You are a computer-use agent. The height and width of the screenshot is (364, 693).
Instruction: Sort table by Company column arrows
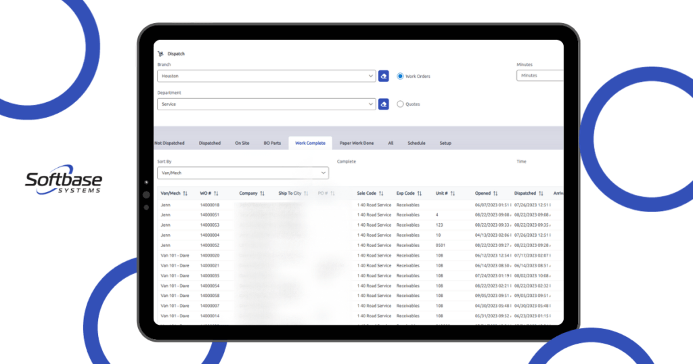coord(262,194)
